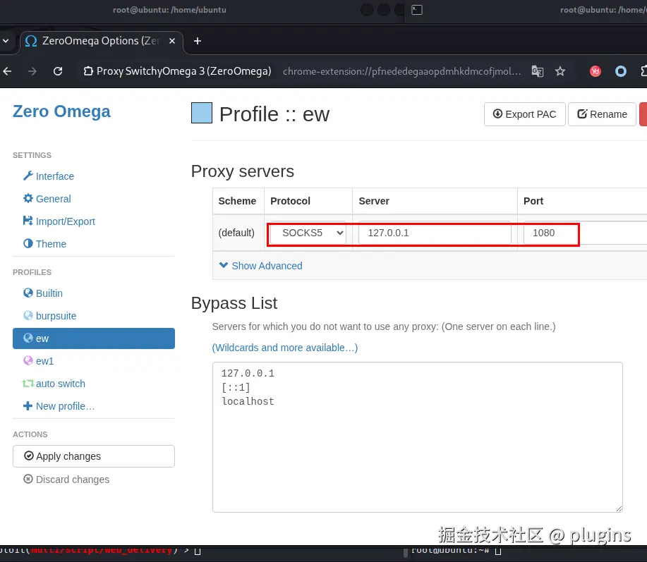Select the ZeroOmega Options browser tab
Image resolution: width=647 pixels, height=562 pixels.
pyautogui.click(x=101, y=41)
